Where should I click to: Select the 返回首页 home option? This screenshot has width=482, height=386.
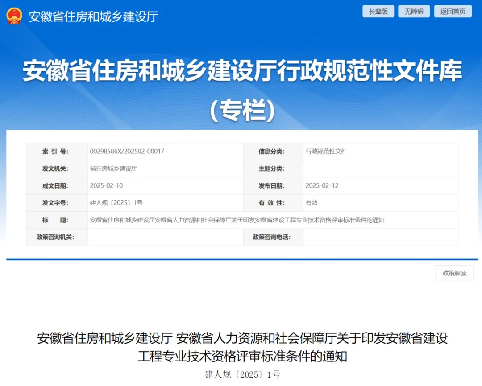click(x=453, y=11)
